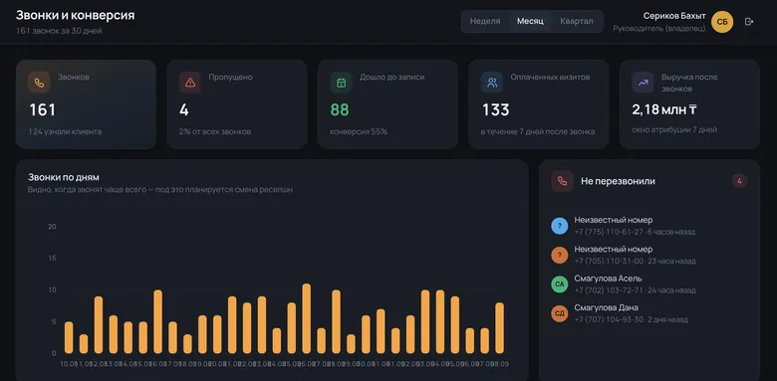Screen dimensions: 777x381
Task: Click the last chart bar for 08.09
Action: pyautogui.click(x=499, y=328)
